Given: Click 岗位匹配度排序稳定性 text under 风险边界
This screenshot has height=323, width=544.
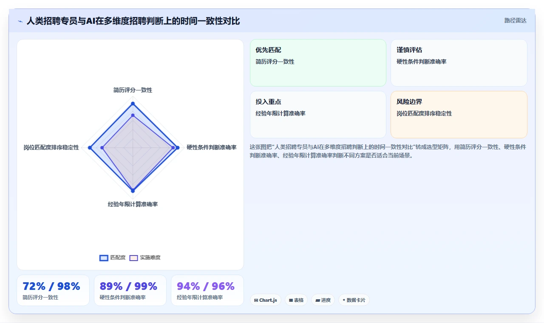Looking at the screenshot, I should [424, 113].
